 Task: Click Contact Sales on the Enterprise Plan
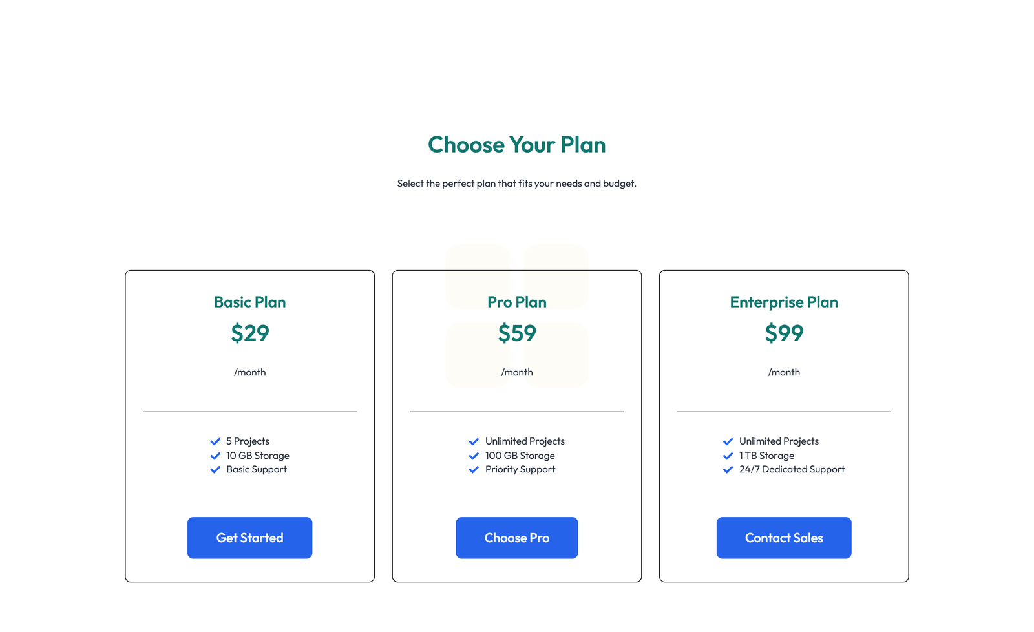point(784,538)
